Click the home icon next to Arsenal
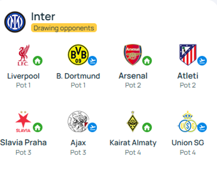Screen dimensions: 217x172 147,61
